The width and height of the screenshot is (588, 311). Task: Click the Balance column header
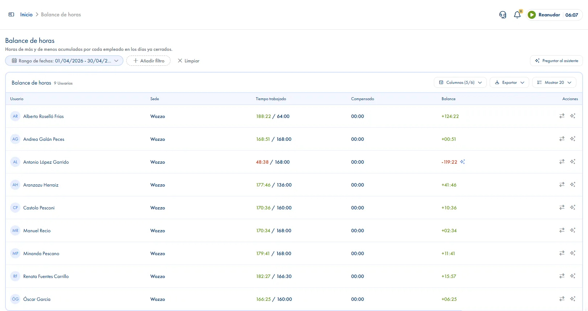click(448, 99)
